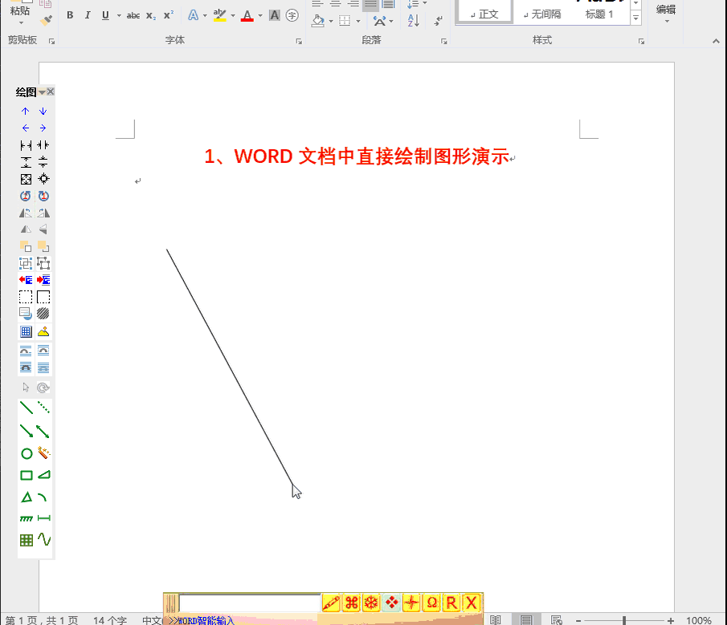This screenshot has height=625, width=727.
Task: Click the magic wand icon in drawing toolbar
Action: pos(43,453)
